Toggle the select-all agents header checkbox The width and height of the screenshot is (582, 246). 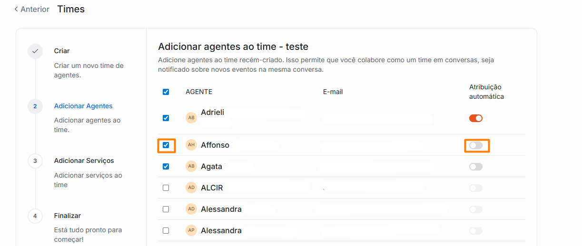point(166,92)
